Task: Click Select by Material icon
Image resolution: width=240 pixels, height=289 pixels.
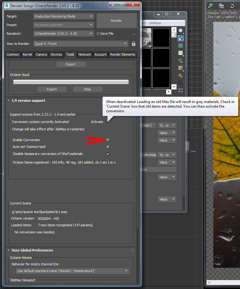Action: click(x=181, y=83)
